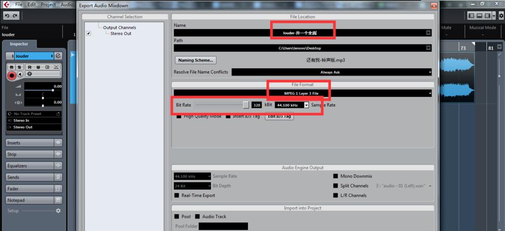Open the toolbar setup gear at top right
505x231 pixels.
[501, 16]
